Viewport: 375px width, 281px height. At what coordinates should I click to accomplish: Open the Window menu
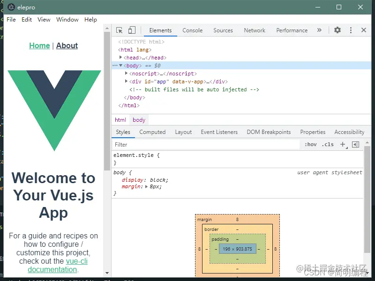point(67,20)
